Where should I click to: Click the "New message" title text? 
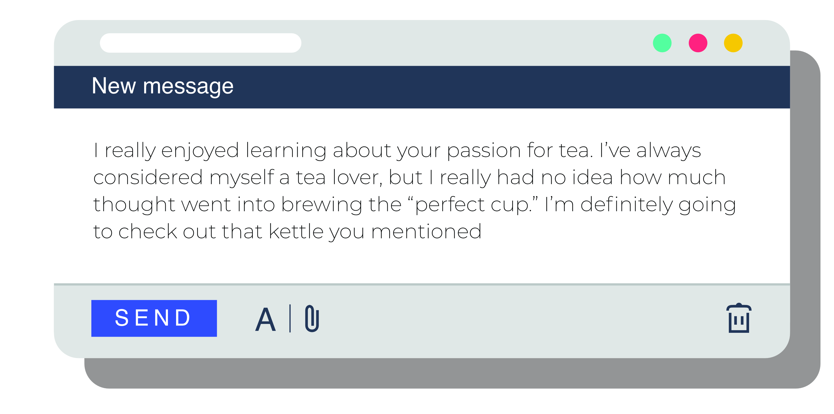click(x=163, y=86)
